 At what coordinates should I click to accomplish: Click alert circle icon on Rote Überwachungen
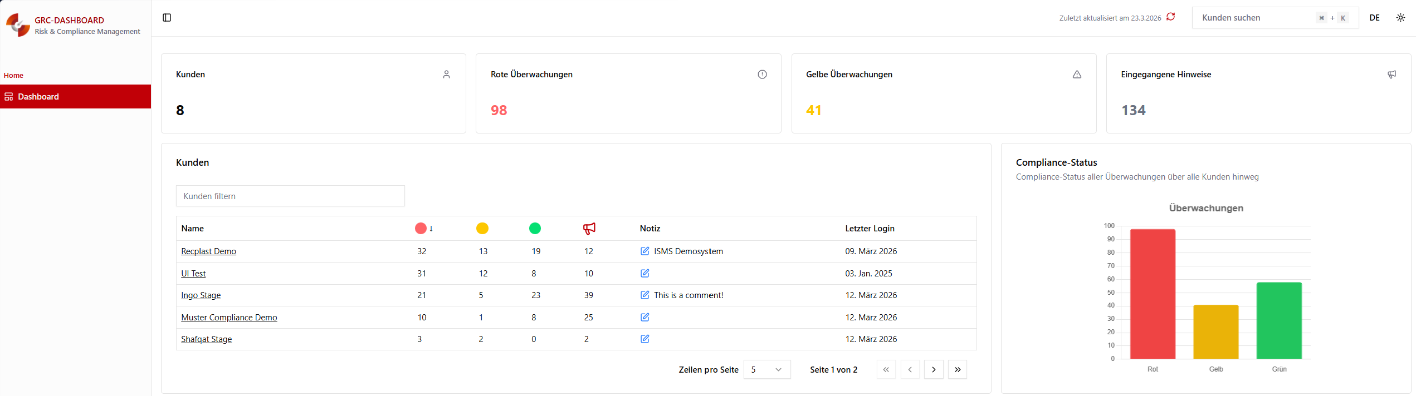point(762,75)
